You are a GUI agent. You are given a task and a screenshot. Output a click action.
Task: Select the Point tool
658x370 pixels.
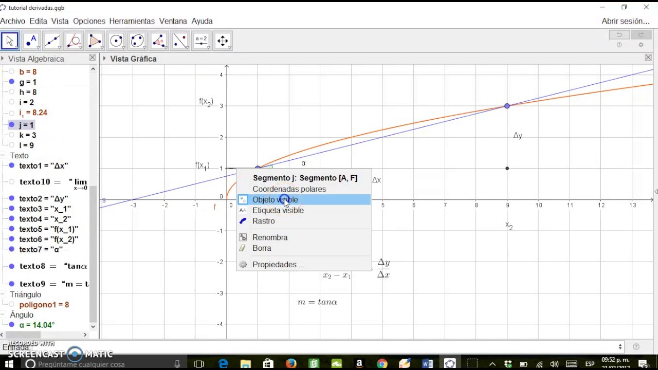pyautogui.click(x=31, y=41)
